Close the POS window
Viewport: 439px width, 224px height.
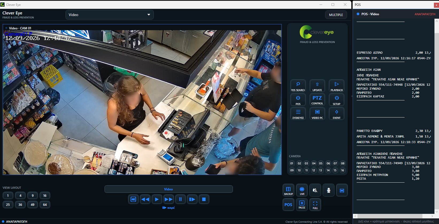(436, 5)
